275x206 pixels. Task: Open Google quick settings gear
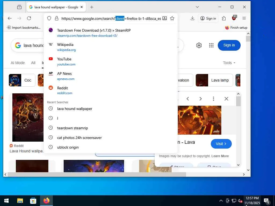tap(199, 45)
